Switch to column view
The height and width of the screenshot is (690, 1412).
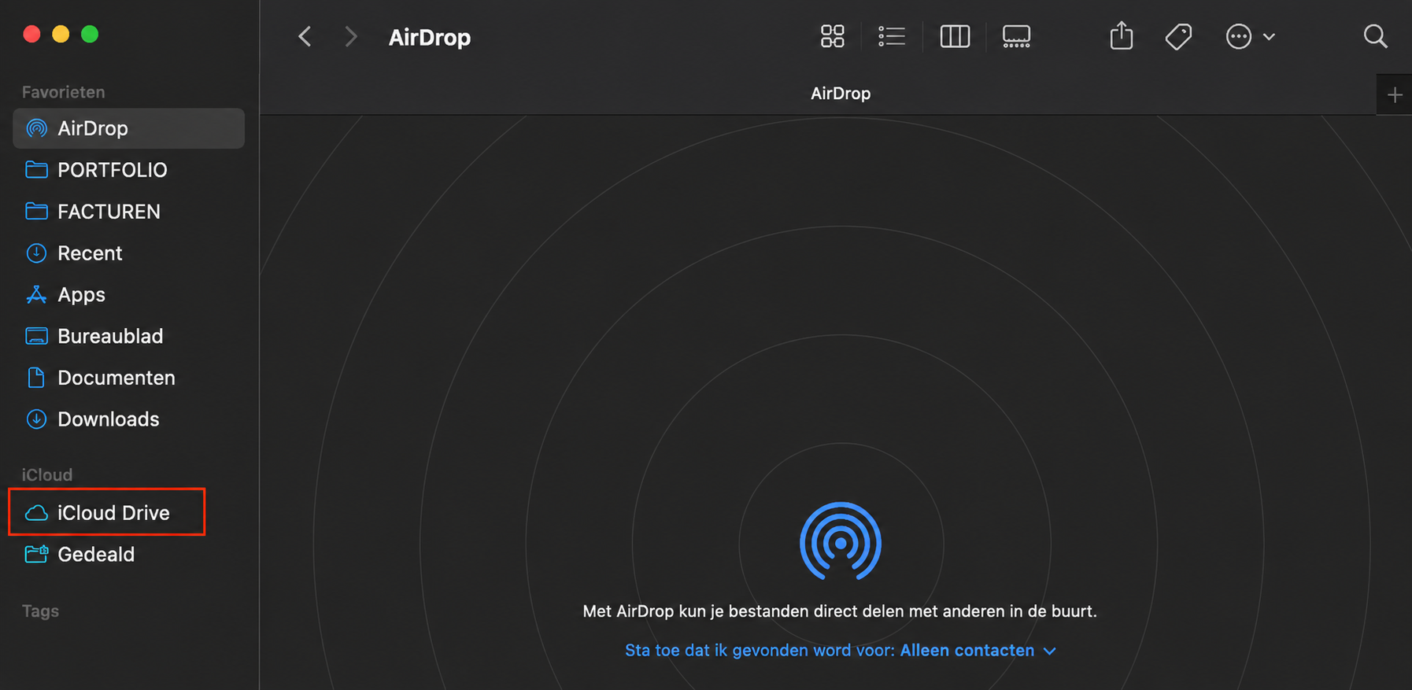point(955,36)
